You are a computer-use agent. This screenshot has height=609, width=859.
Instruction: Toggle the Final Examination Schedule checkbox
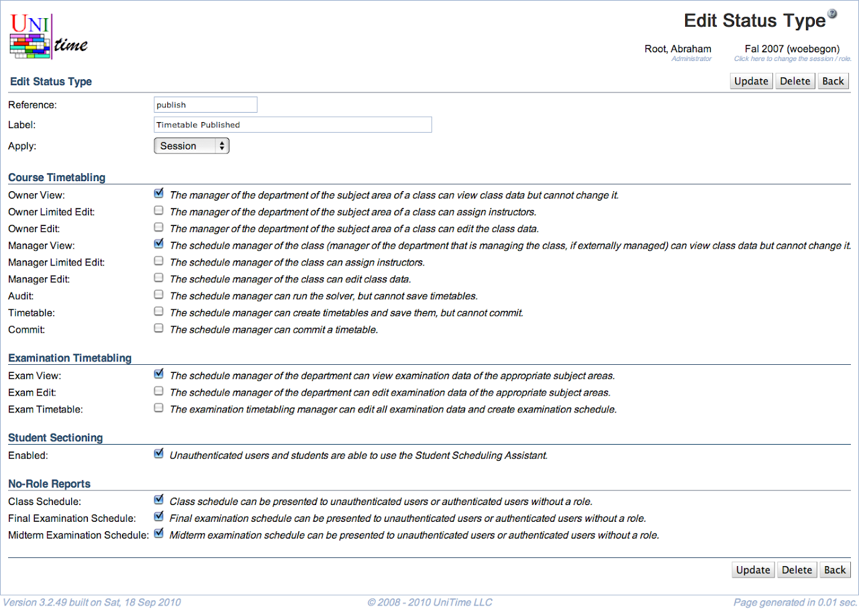tap(158, 517)
